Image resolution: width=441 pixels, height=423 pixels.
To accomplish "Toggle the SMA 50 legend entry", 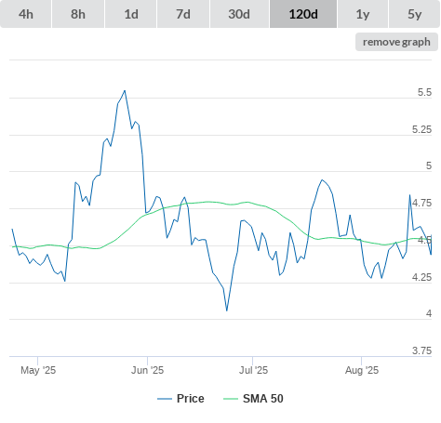I will 263,399.
